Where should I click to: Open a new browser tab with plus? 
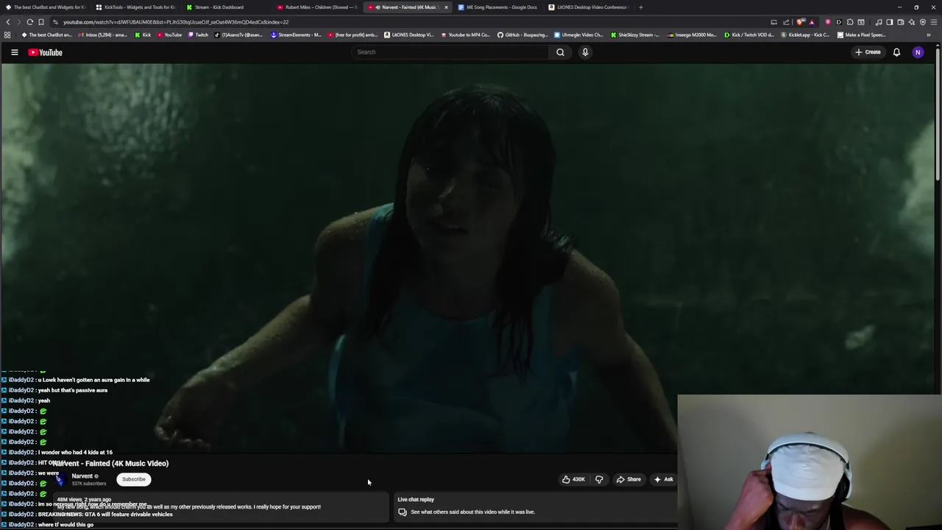pyautogui.click(x=640, y=7)
